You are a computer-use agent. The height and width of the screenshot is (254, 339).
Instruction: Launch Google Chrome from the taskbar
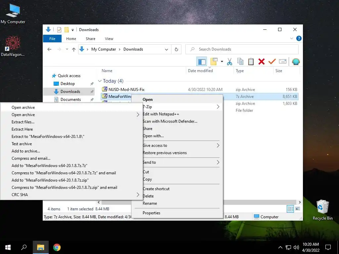[57, 247]
